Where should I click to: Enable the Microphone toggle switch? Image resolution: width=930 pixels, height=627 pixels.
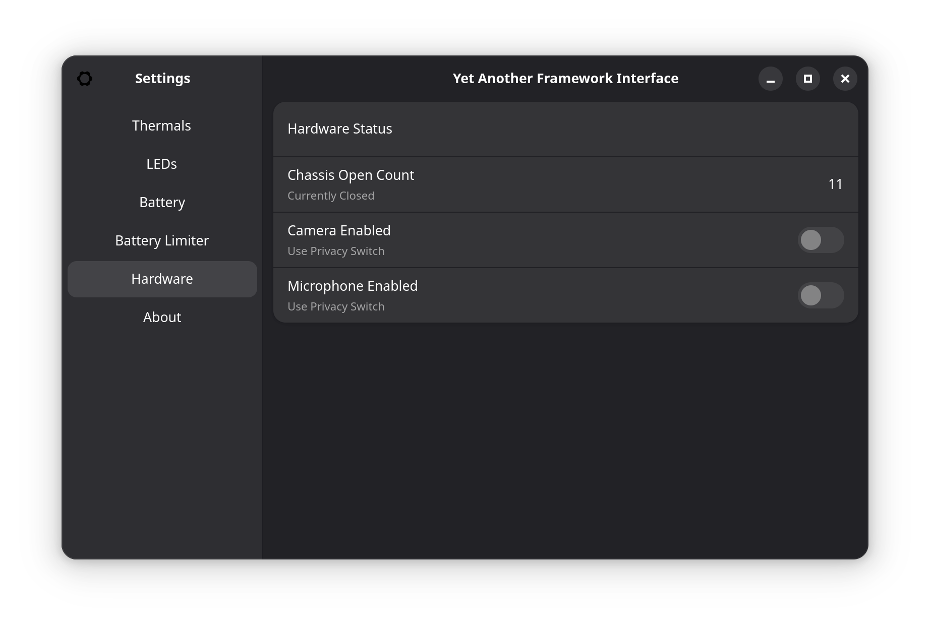point(821,296)
